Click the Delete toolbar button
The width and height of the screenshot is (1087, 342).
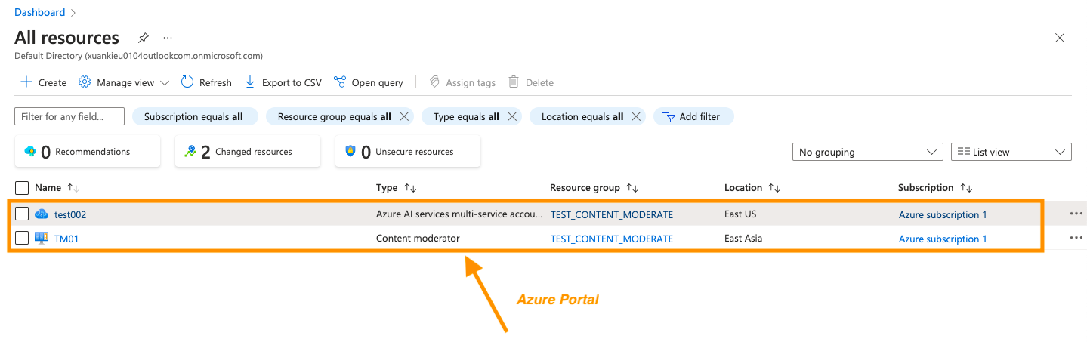pos(531,82)
